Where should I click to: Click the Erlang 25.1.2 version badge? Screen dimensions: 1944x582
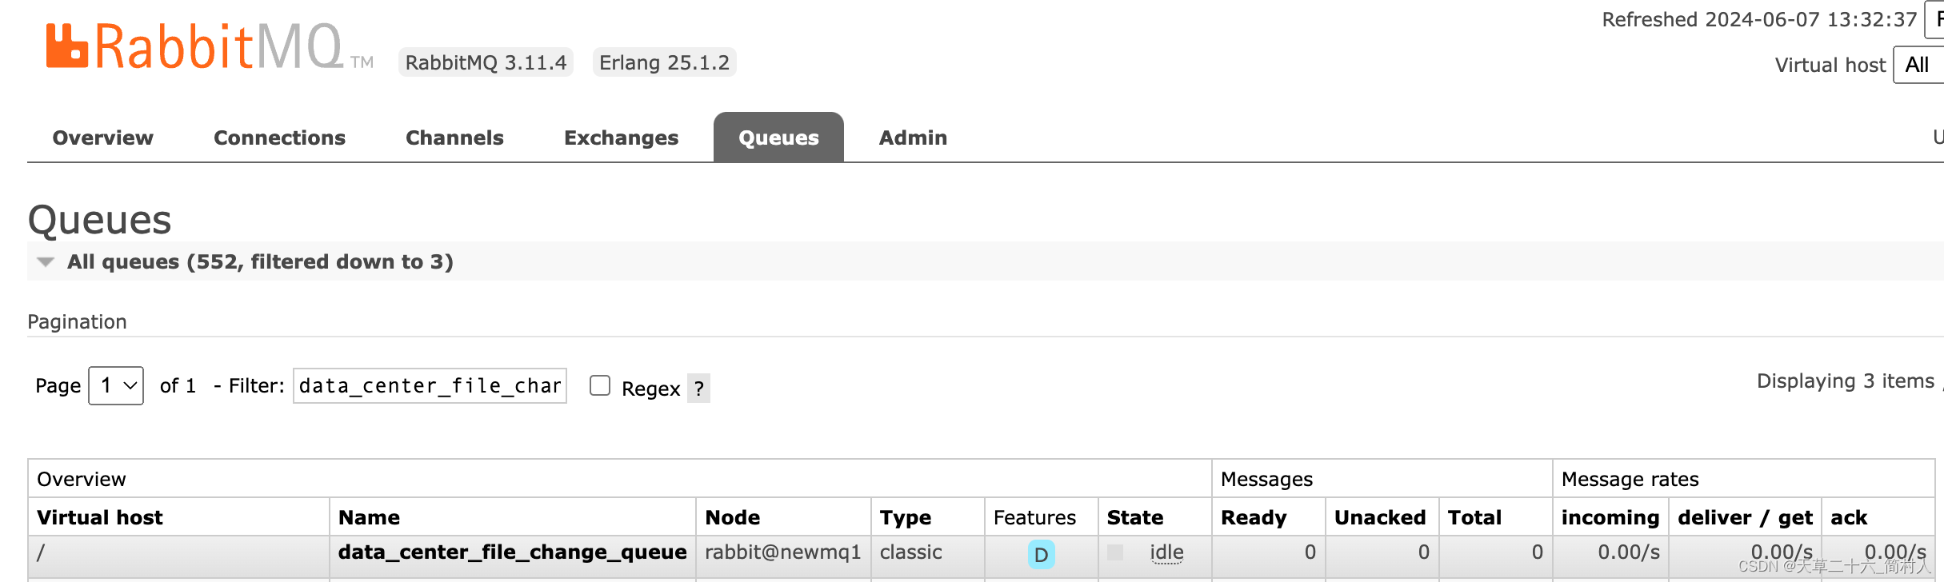pyautogui.click(x=664, y=62)
